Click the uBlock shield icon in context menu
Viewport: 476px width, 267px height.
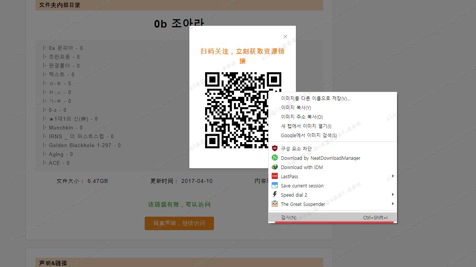coord(275,148)
